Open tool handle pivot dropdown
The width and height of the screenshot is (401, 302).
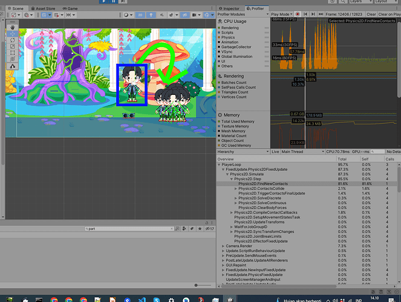(15, 15)
